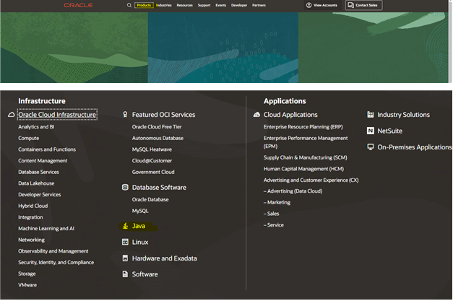Open Developer Services link
The height and width of the screenshot is (301, 453).
click(x=40, y=194)
